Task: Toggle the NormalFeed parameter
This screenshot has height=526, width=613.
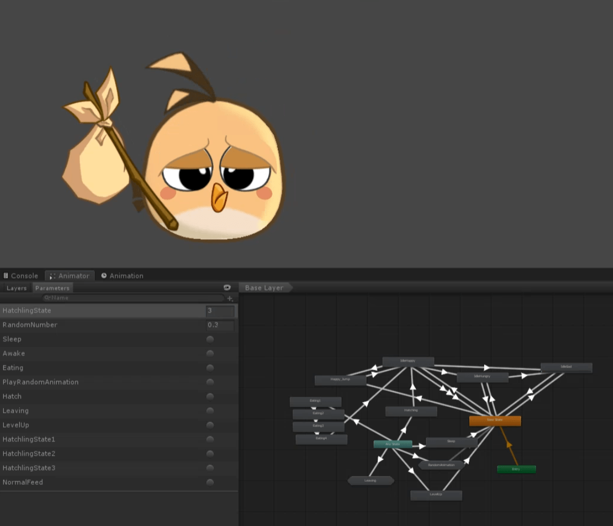Action: pyautogui.click(x=209, y=482)
